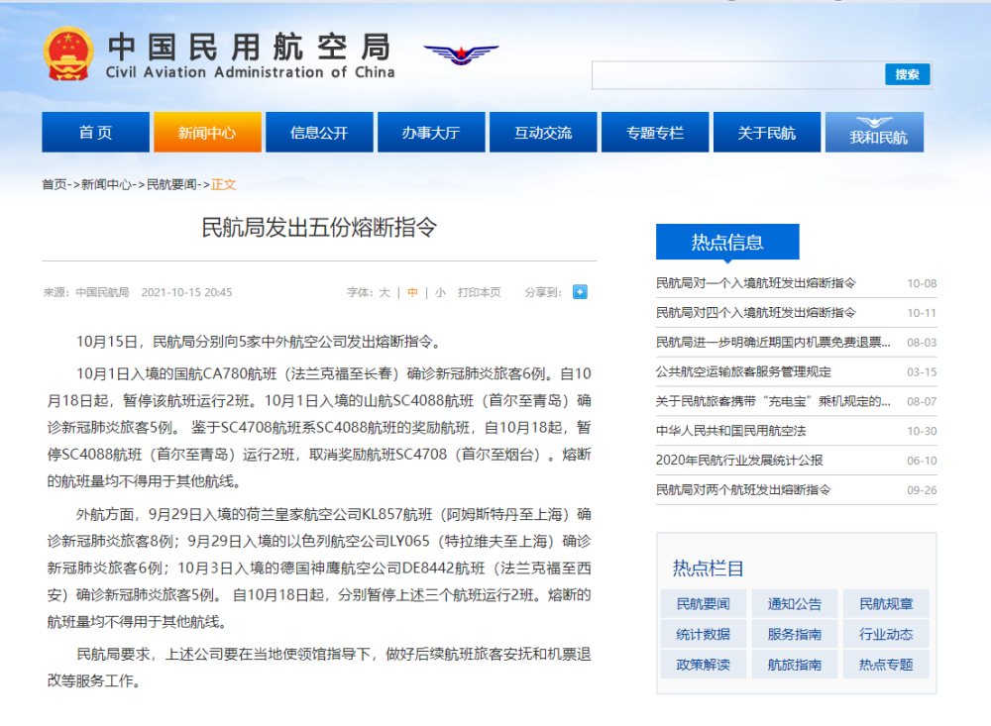991x726 pixels.
Task: Click the 打印本页 print link
Action: point(480,293)
